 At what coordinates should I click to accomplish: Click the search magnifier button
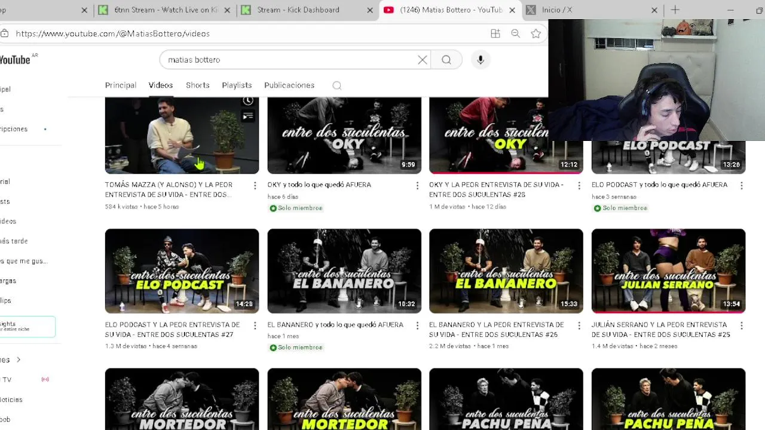tap(446, 60)
